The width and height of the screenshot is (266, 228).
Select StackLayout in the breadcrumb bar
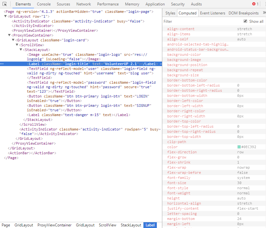[131, 225]
